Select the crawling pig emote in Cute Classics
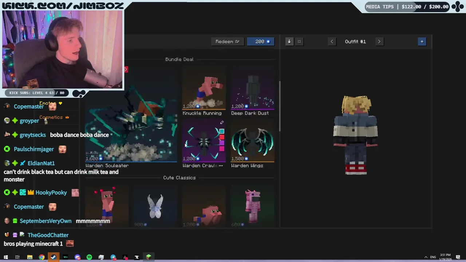This screenshot has height=262, width=466. pyautogui.click(x=204, y=206)
